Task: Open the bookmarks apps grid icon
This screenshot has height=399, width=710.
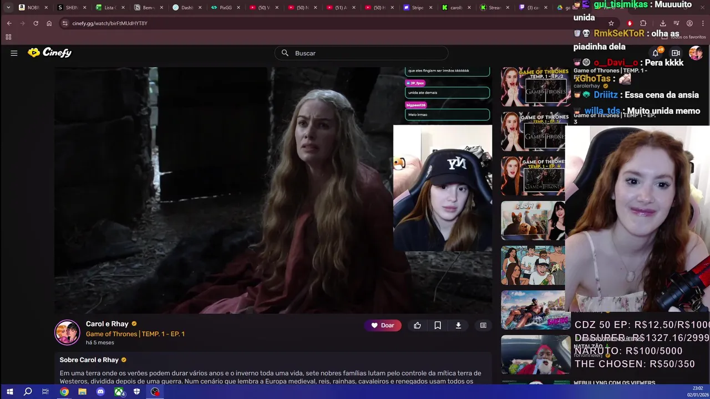Action: [8, 37]
